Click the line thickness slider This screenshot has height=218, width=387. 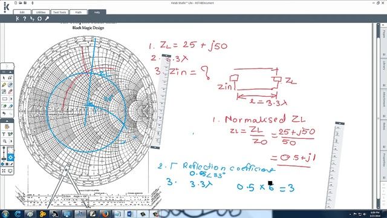(4, 153)
